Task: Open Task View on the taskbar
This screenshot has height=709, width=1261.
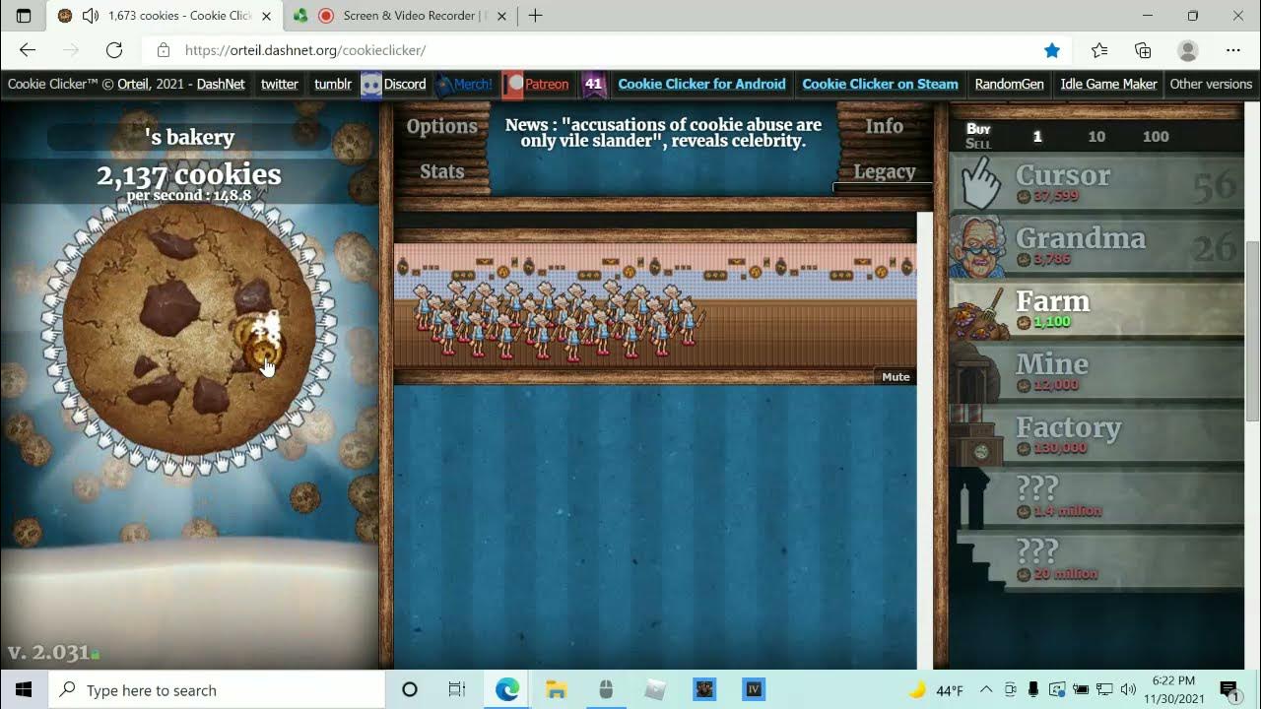Action: 457,689
